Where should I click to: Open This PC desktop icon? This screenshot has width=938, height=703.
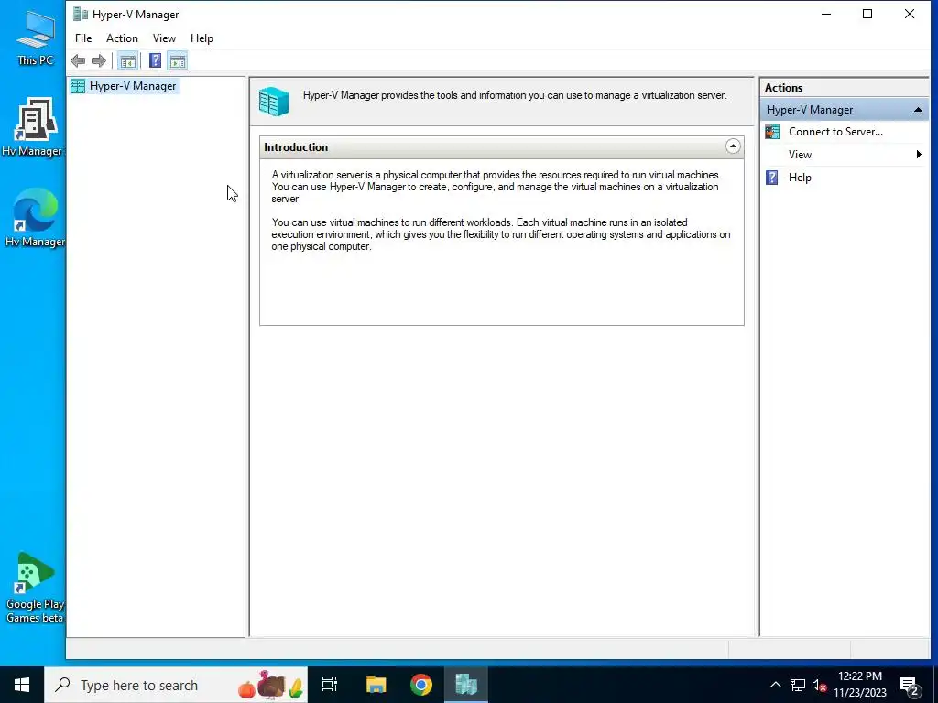pyautogui.click(x=36, y=38)
